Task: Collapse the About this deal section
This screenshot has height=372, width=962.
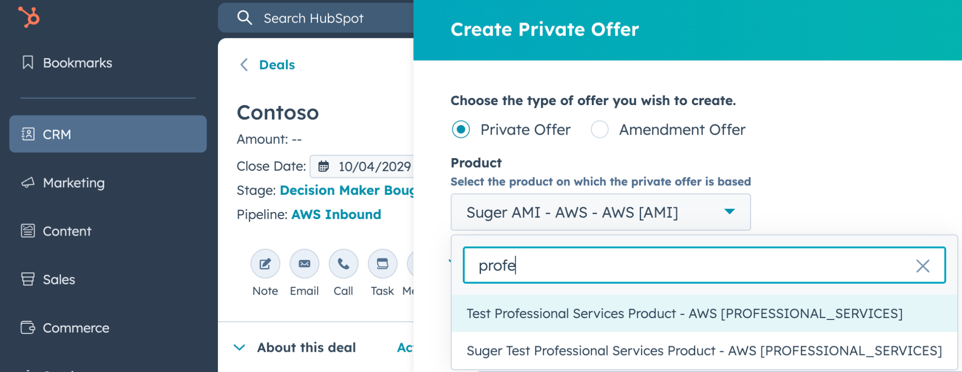Action: (x=240, y=348)
